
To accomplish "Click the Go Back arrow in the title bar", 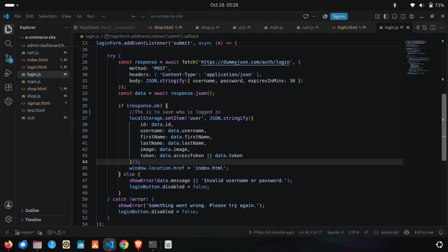I will 134,16.
